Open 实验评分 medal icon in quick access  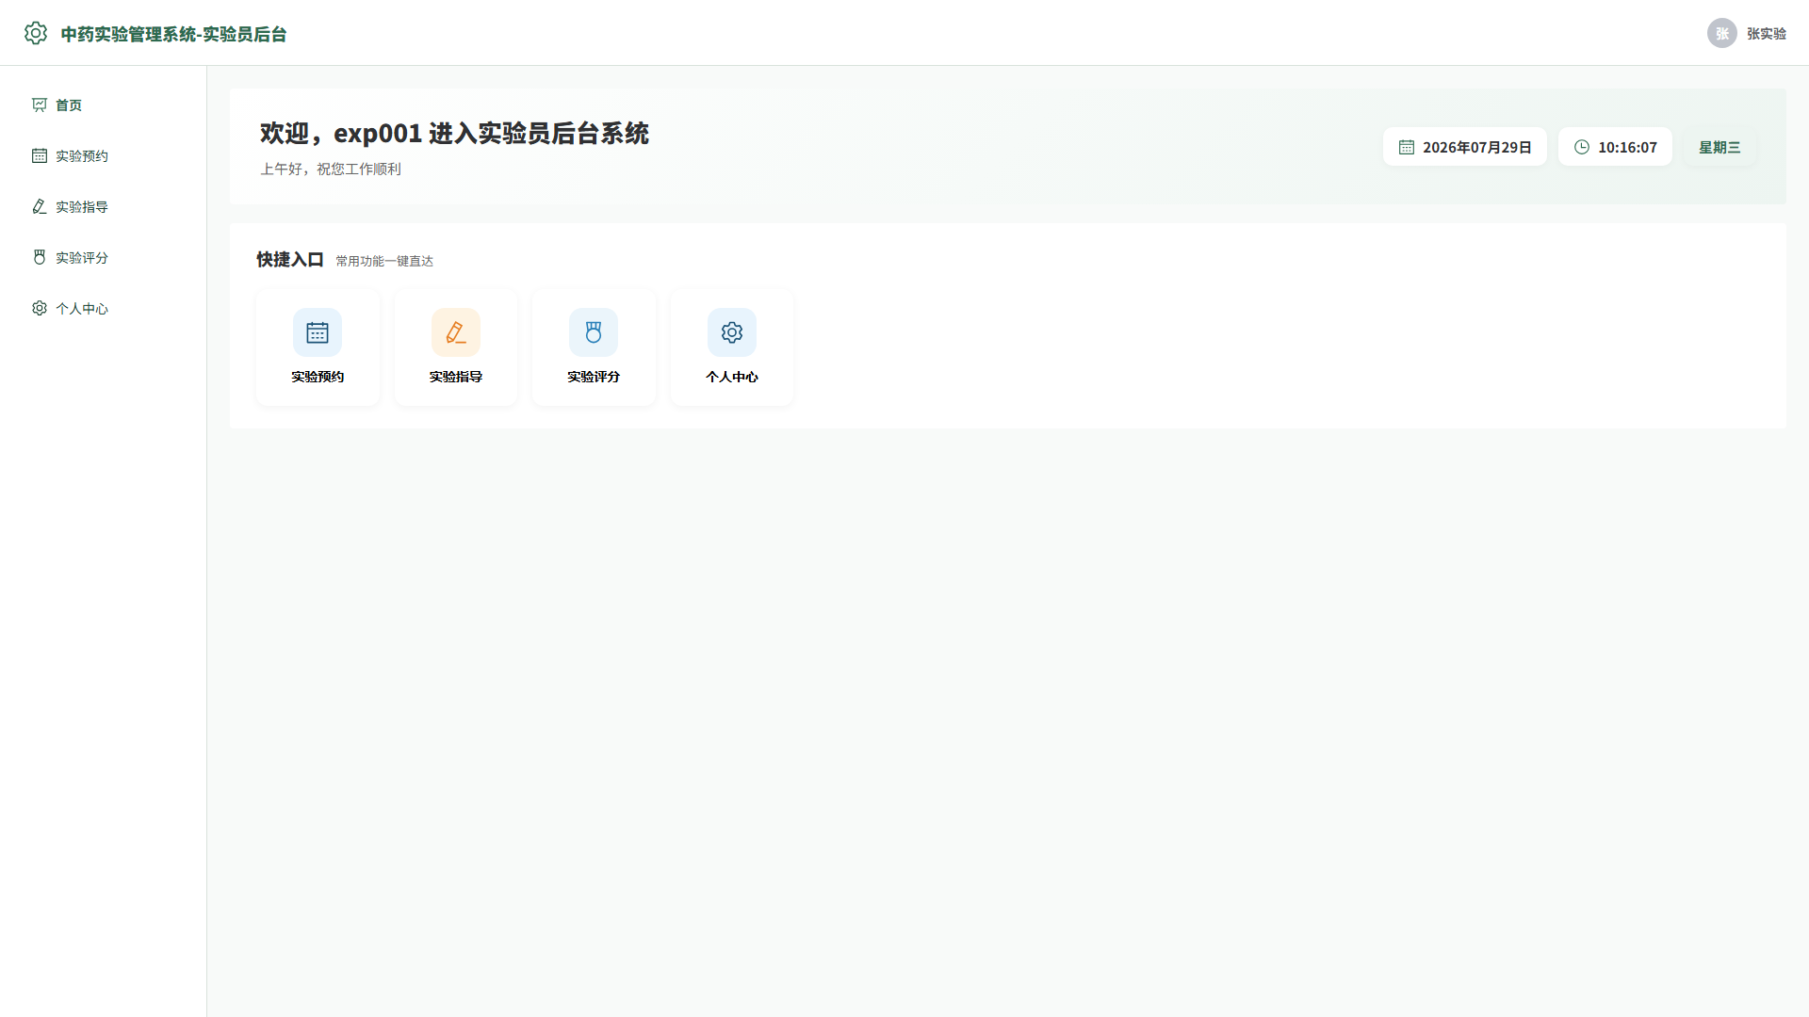(594, 332)
